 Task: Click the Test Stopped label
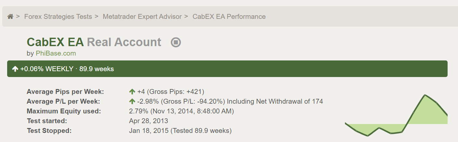[49, 131]
